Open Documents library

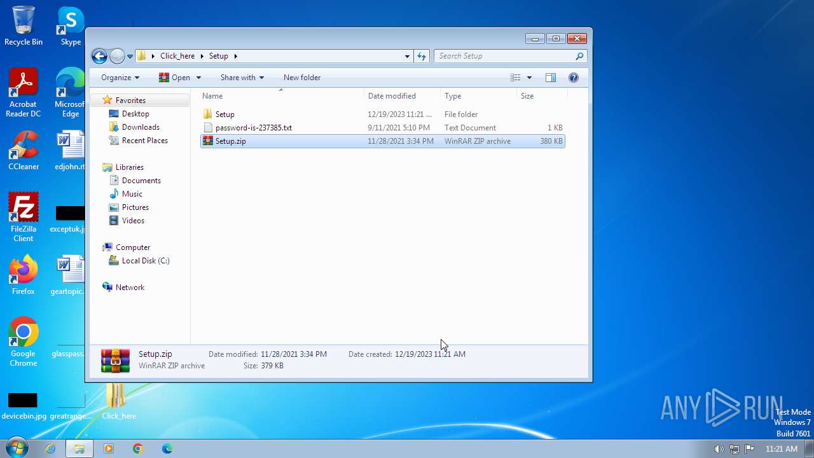[141, 181]
